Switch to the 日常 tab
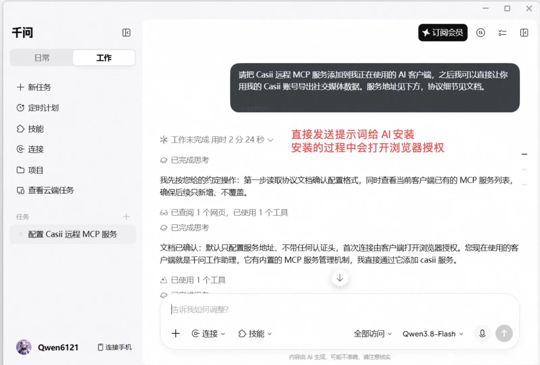This screenshot has height=365, width=540. 42,58
